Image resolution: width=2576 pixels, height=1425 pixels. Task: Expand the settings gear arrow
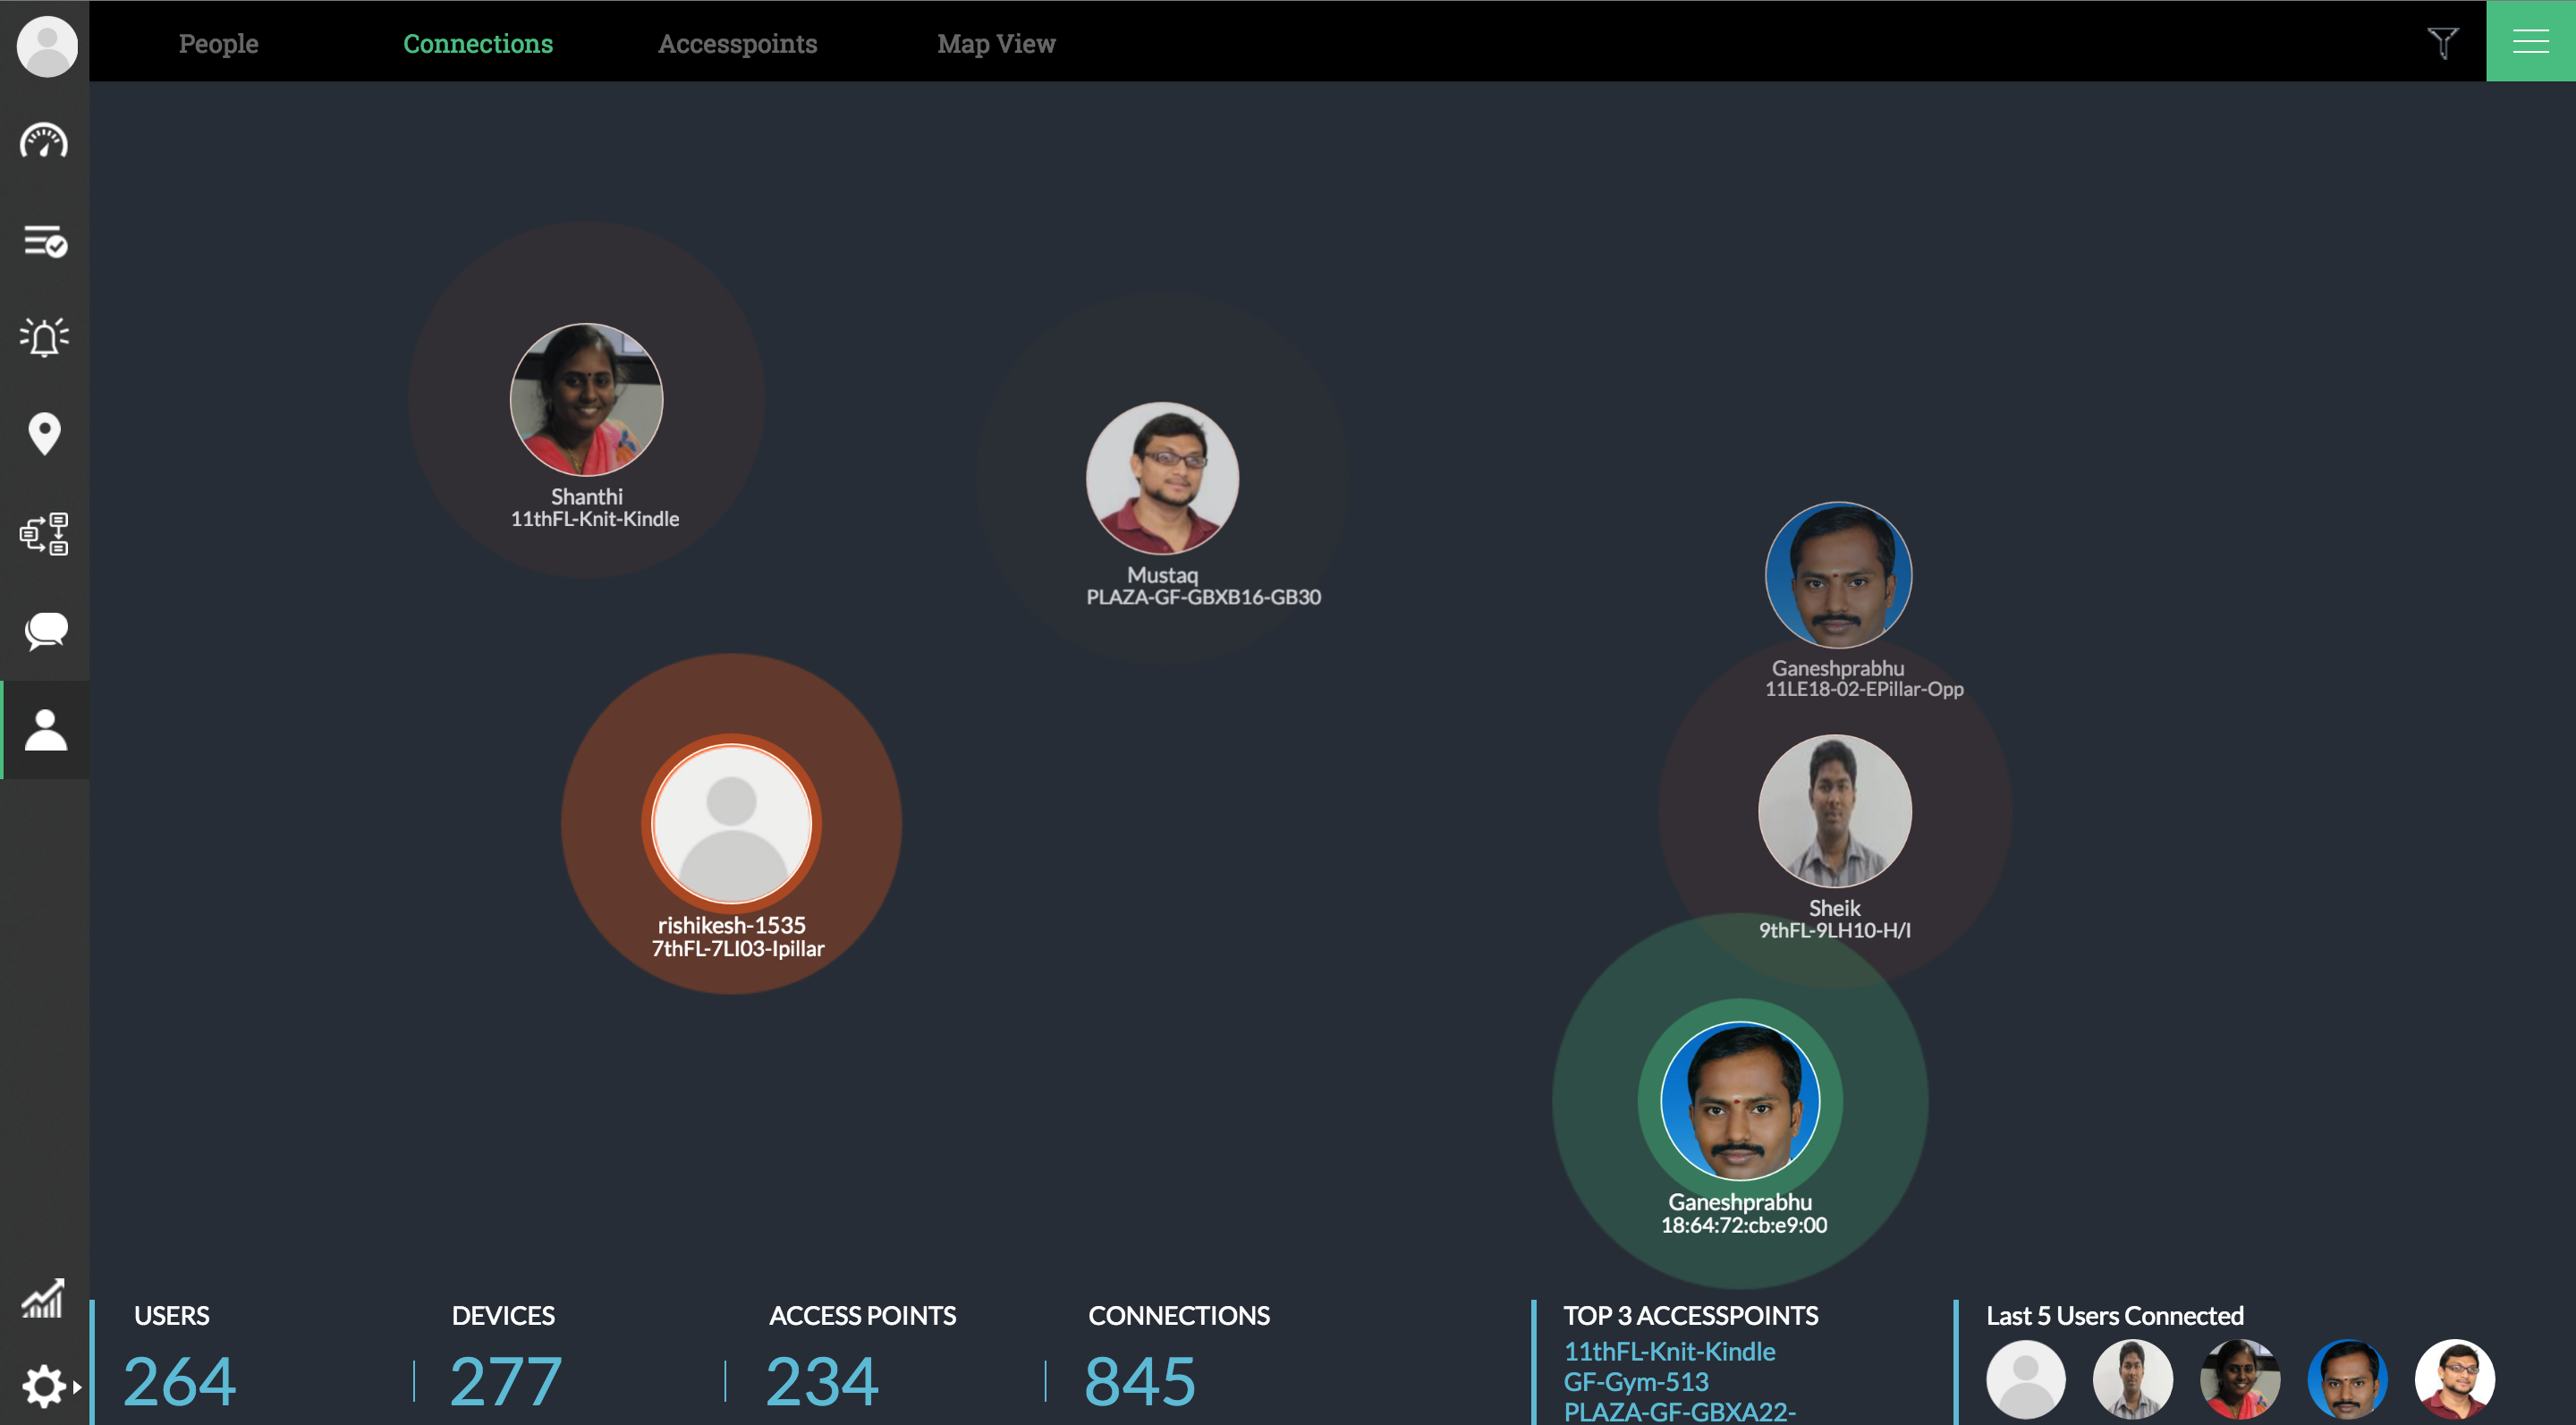(x=77, y=1387)
